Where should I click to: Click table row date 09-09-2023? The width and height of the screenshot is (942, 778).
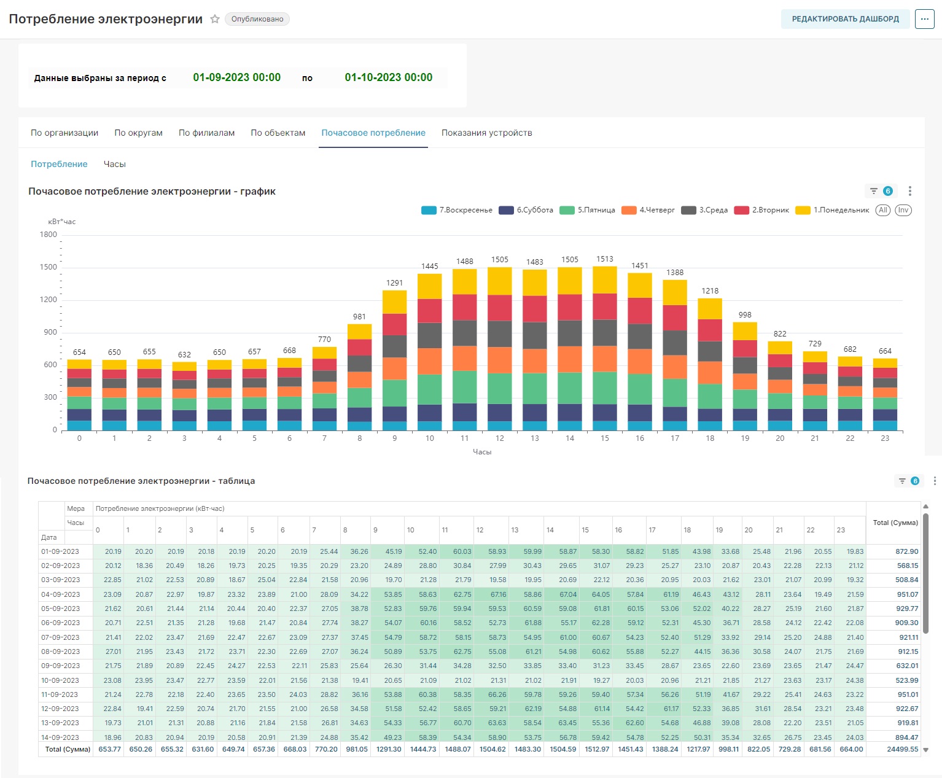point(60,666)
